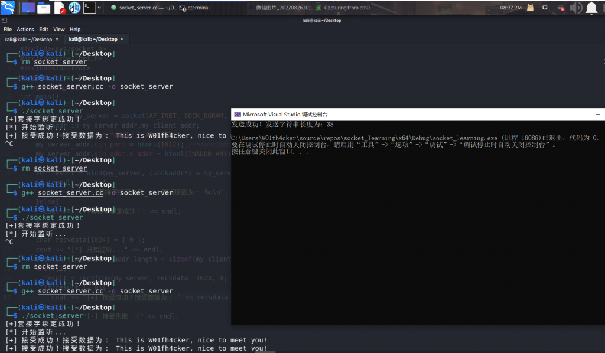This screenshot has height=353, width=605.
Task: Open the file manager folder icon
Action: tap(44, 8)
